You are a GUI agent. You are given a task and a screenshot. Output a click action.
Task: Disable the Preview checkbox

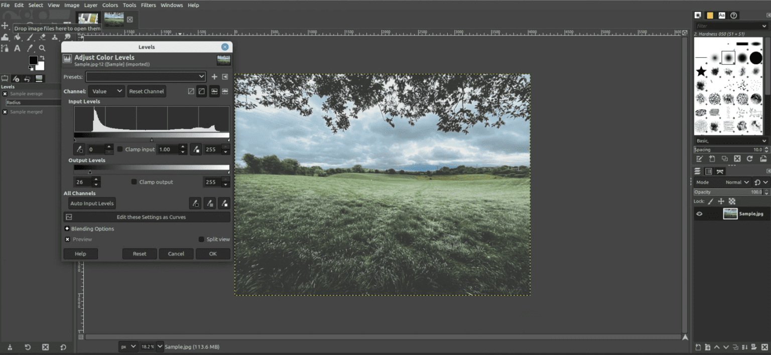coord(67,239)
